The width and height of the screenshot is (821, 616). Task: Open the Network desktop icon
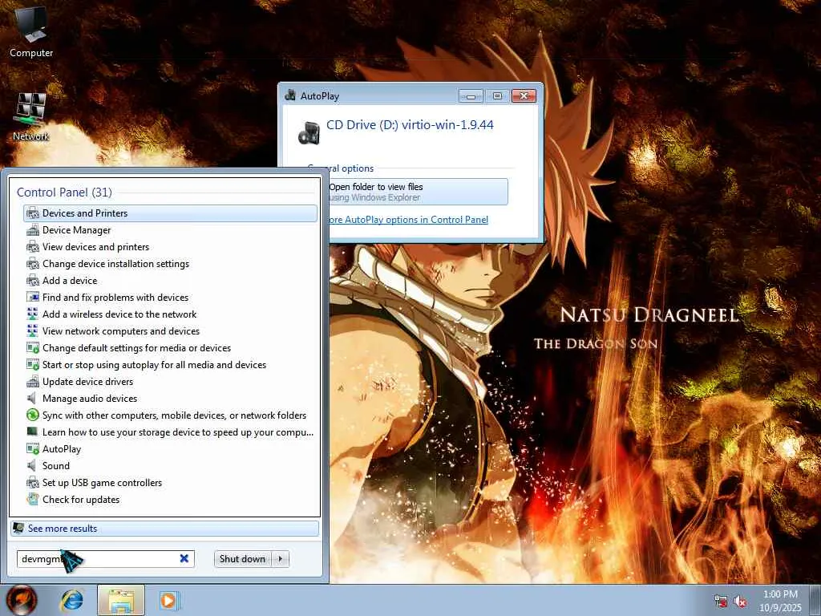click(x=31, y=116)
